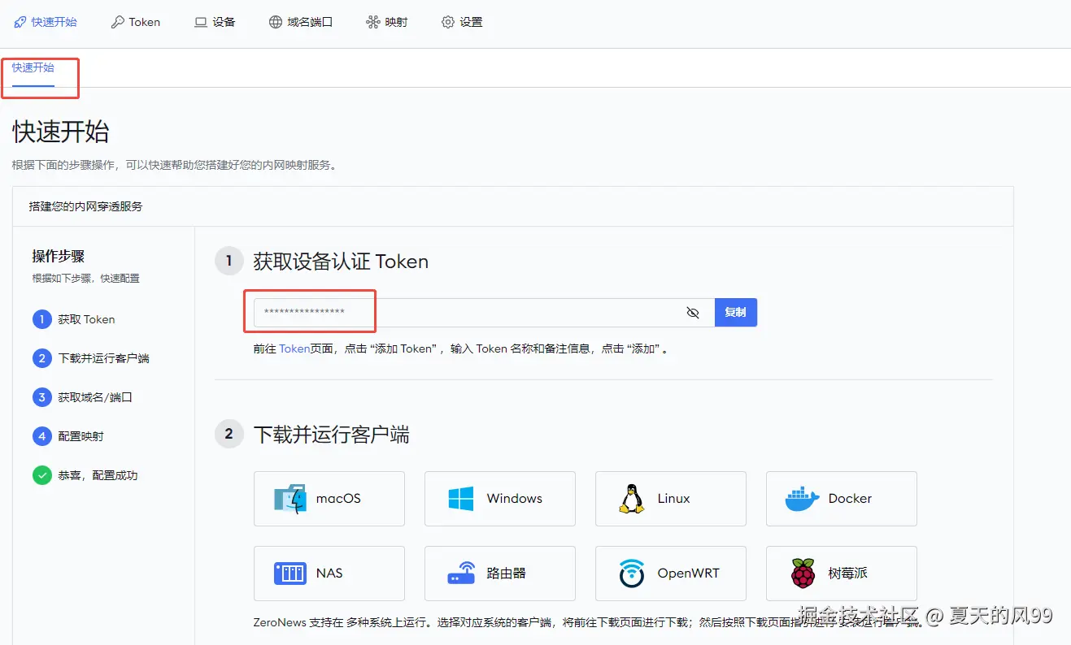Screen dimensions: 1071x645
Task: Click the 复制 button to copy Token
Action: 736,313
